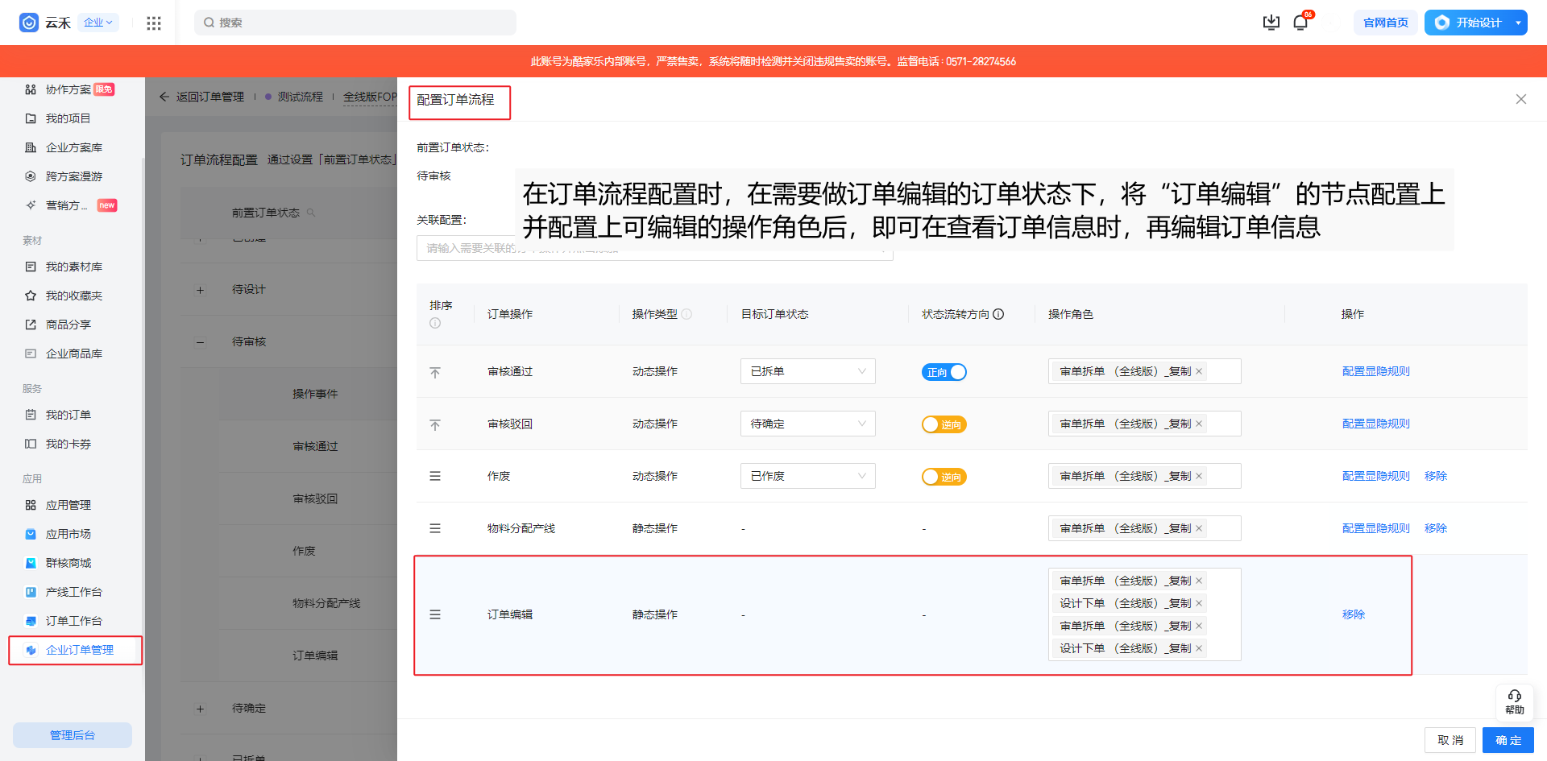The height and width of the screenshot is (761, 1547).
Task: Open the 已拆单 target status dropdown
Action: tap(807, 371)
